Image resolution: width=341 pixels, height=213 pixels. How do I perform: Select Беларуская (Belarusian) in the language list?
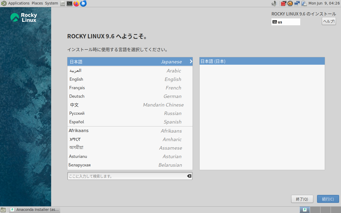coord(130,165)
